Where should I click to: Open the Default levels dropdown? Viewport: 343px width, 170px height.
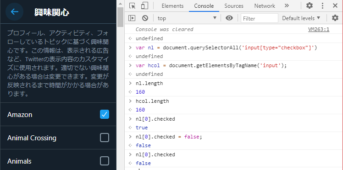(301, 18)
